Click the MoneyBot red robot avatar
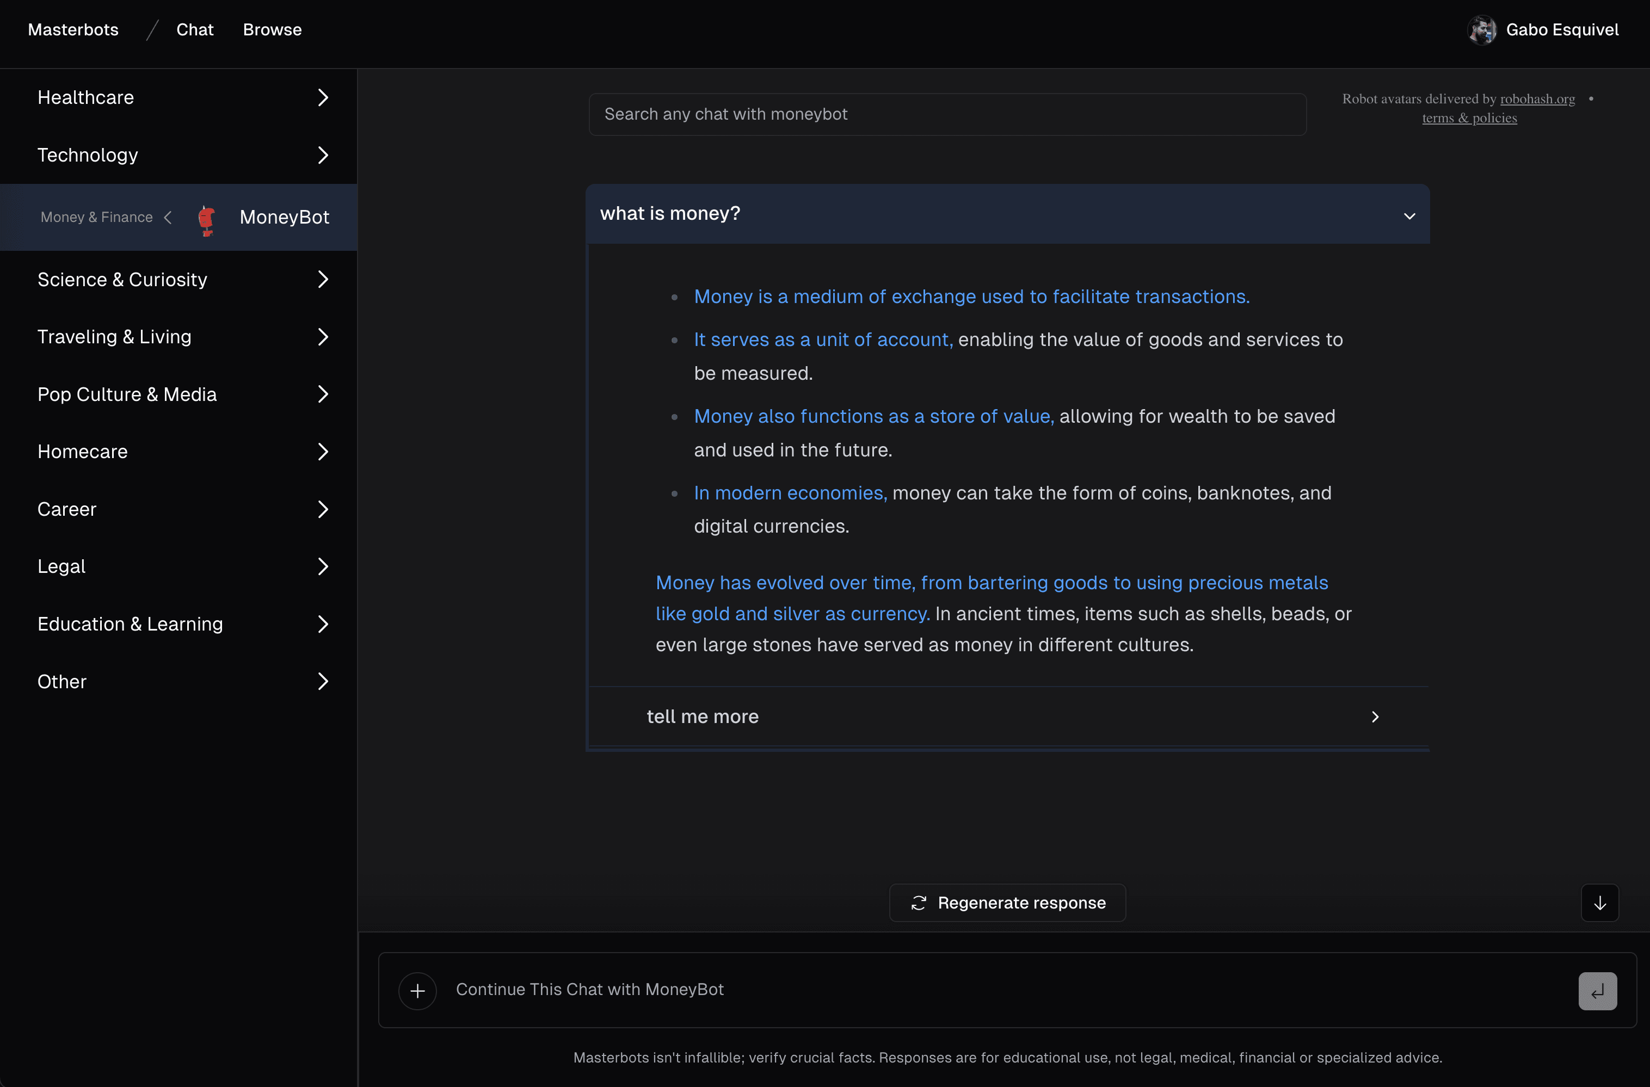This screenshot has height=1087, width=1650. click(x=207, y=219)
